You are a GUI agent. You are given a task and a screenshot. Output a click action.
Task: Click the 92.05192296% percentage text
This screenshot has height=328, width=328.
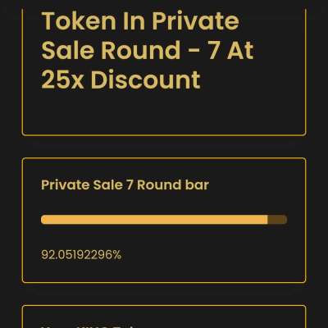pos(81,255)
